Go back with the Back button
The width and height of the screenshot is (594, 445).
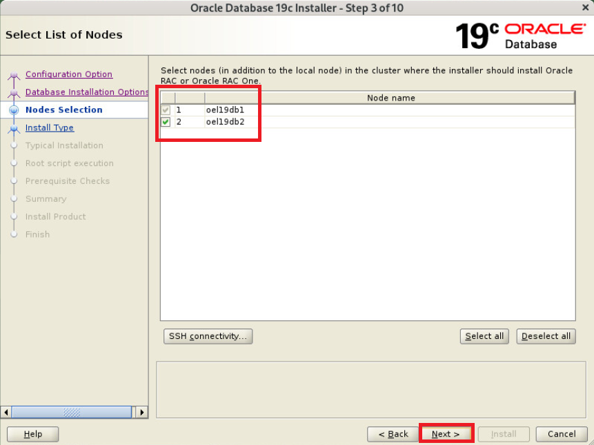coord(393,434)
